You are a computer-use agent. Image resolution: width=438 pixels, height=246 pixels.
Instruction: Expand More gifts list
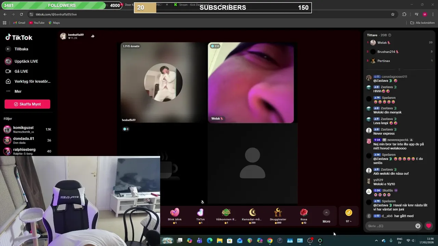pyautogui.click(x=326, y=216)
